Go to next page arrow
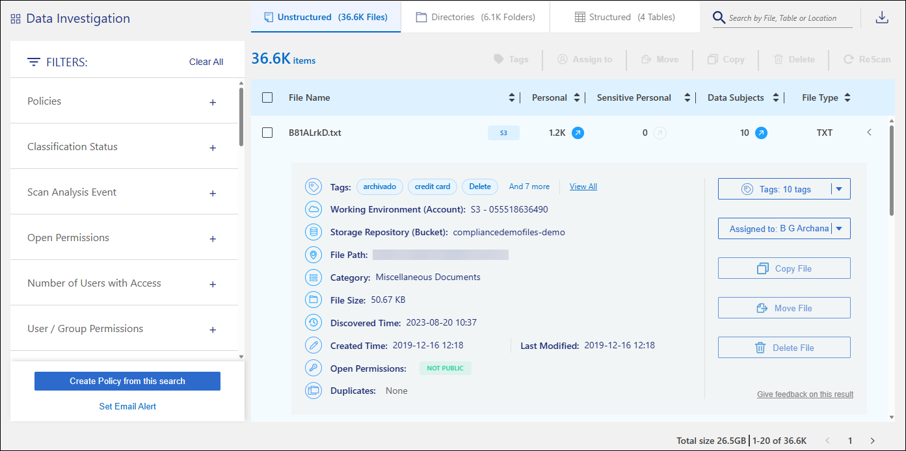Screen dimensions: 906x451 click(873, 441)
